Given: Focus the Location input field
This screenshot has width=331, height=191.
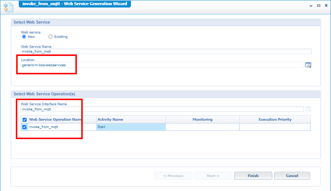Looking at the screenshot, I should pos(162,65).
